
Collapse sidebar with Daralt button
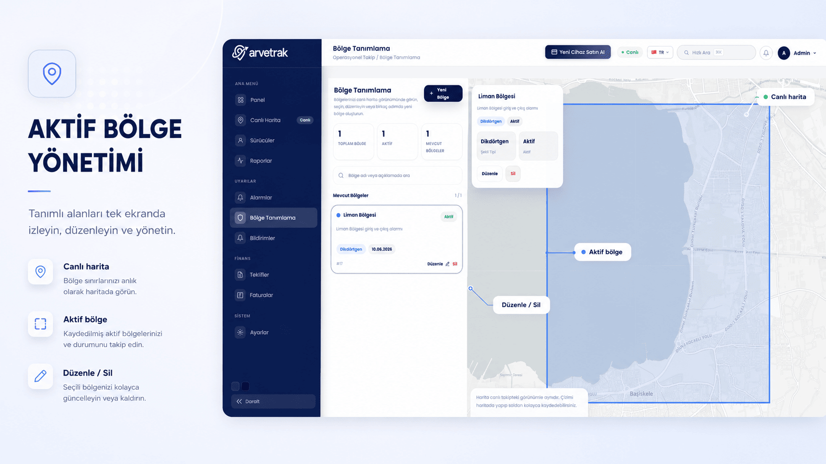[273, 401]
